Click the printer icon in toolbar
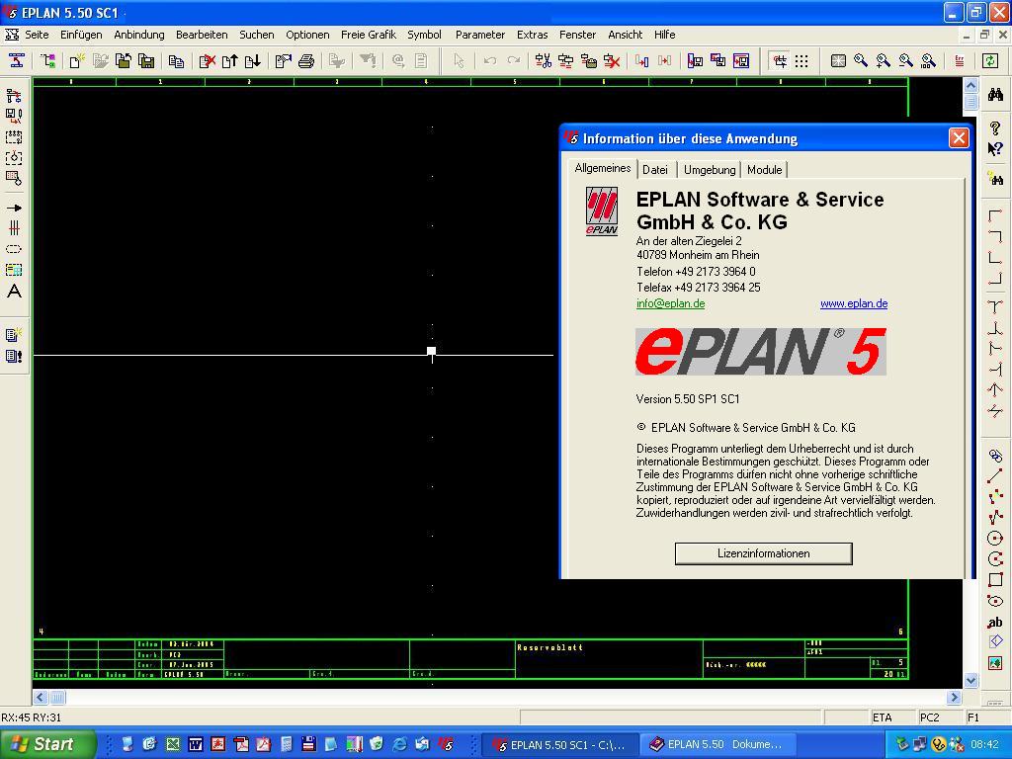This screenshot has width=1012, height=759. pyautogui.click(x=306, y=61)
